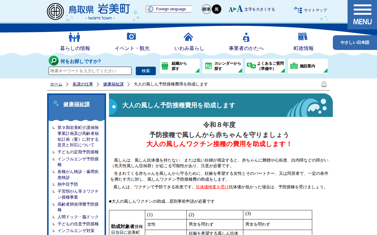The width and height of the screenshot is (377, 235).
Task: Click the binders icon above 町政情報
Action: (302, 36)
